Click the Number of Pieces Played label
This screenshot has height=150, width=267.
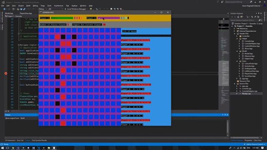tap(53, 25)
